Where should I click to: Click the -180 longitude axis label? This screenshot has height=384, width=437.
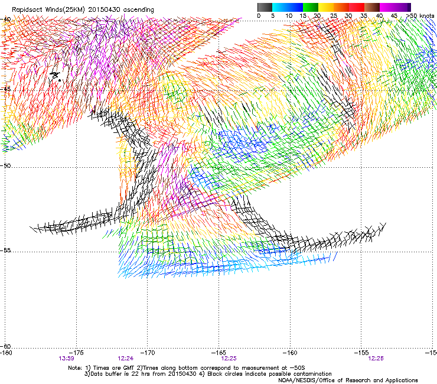[6, 353]
